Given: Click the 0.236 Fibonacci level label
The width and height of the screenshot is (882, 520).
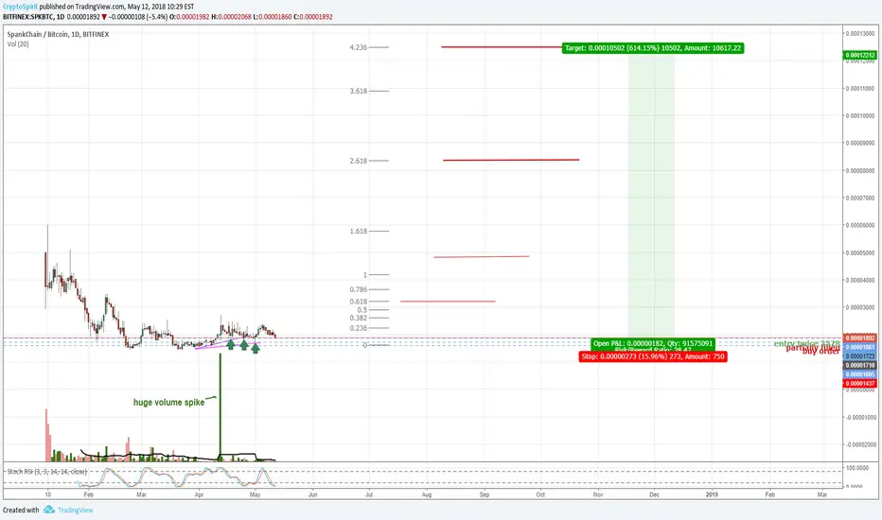Looking at the screenshot, I should pyautogui.click(x=359, y=328).
